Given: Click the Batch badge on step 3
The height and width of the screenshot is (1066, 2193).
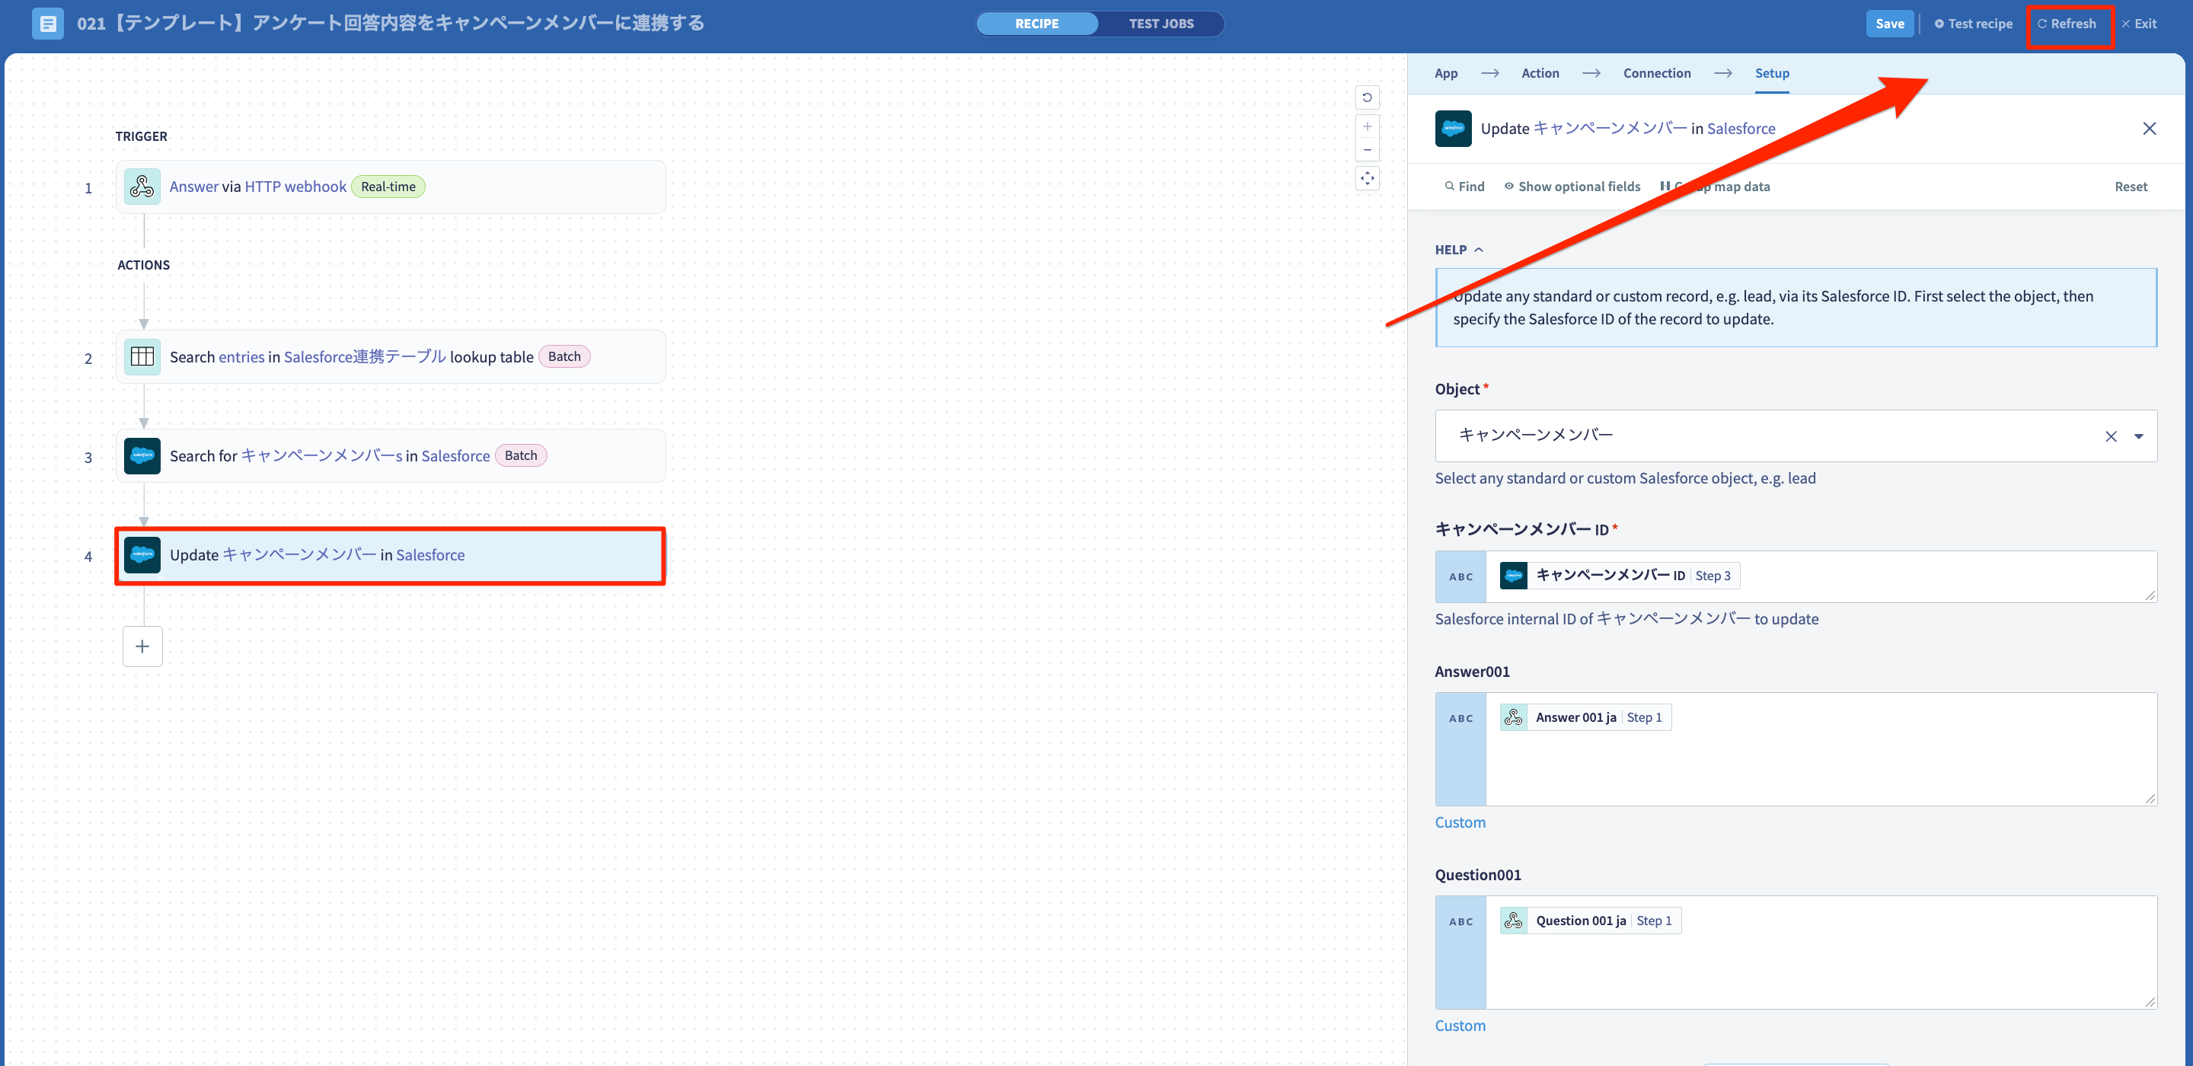Looking at the screenshot, I should (520, 455).
